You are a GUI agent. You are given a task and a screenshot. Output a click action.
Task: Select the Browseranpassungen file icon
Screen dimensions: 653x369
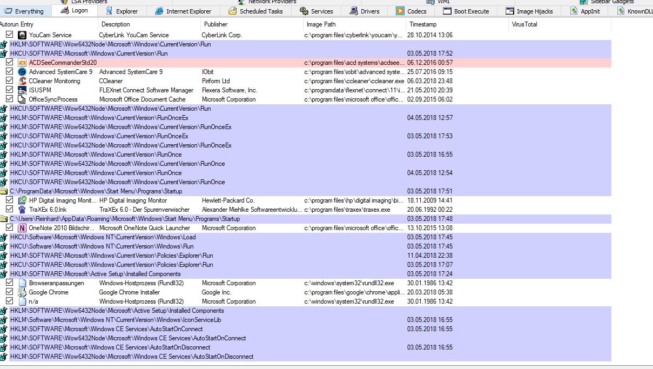[x=22, y=283]
